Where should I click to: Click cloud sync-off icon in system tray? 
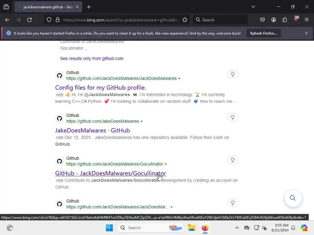[x=247, y=228]
